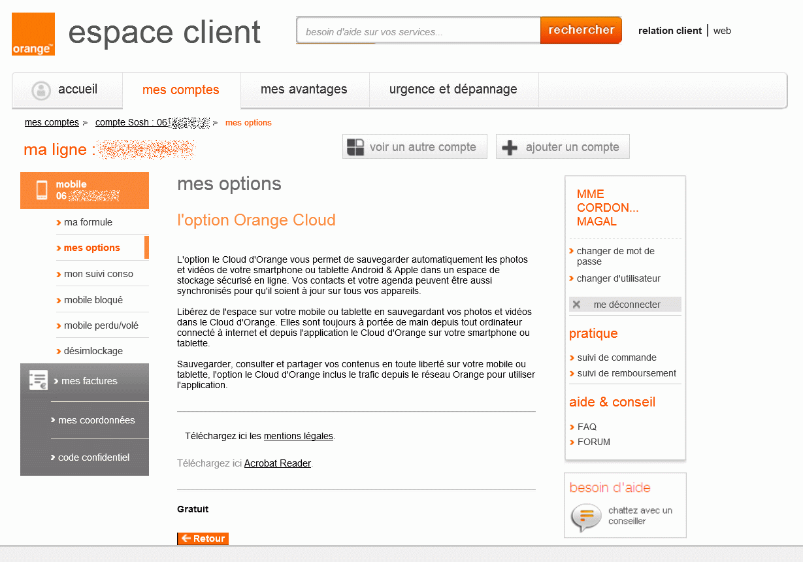Screen dimensions: 803x562
Task: Click chattez avec un conseiller
Action: click(640, 516)
